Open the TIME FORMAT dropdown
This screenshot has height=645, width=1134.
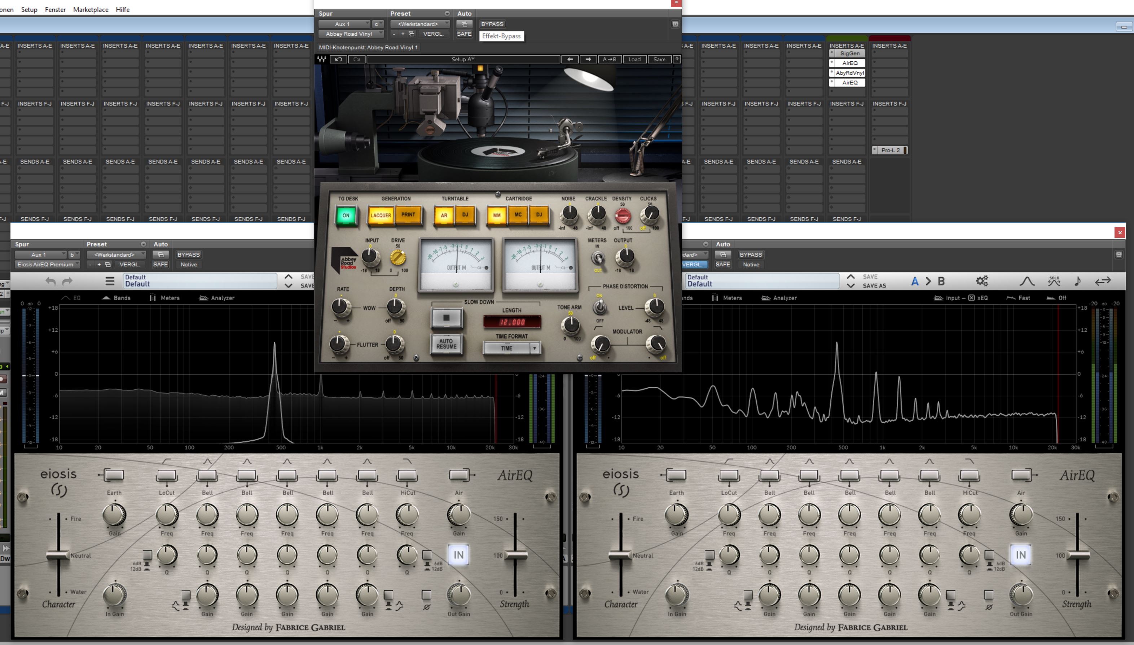coord(535,348)
